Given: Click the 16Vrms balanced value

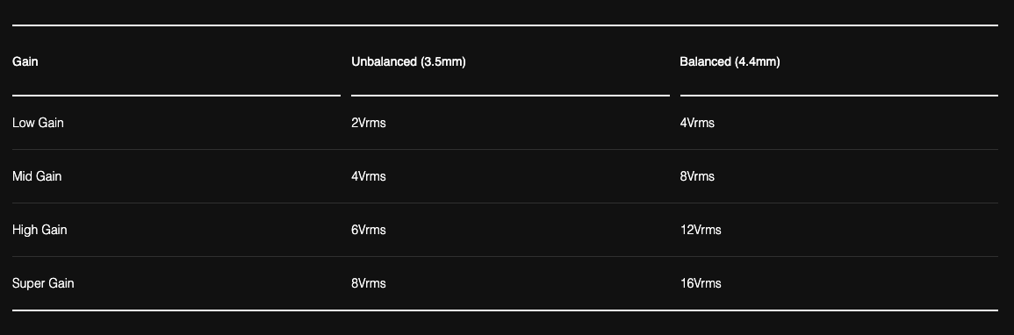Looking at the screenshot, I should pyautogui.click(x=701, y=283).
